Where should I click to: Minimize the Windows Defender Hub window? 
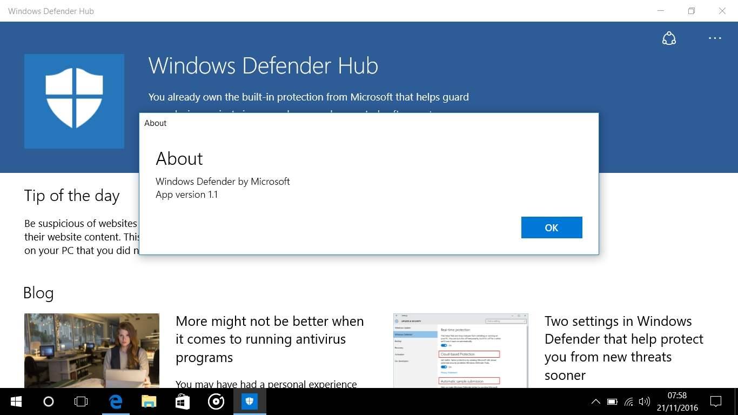tap(660, 11)
